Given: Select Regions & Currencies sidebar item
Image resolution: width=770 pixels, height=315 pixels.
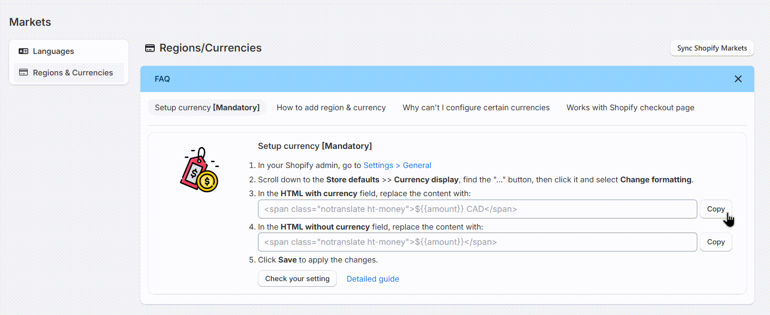Looking at the screenshot, I should [x=69, y=73].
